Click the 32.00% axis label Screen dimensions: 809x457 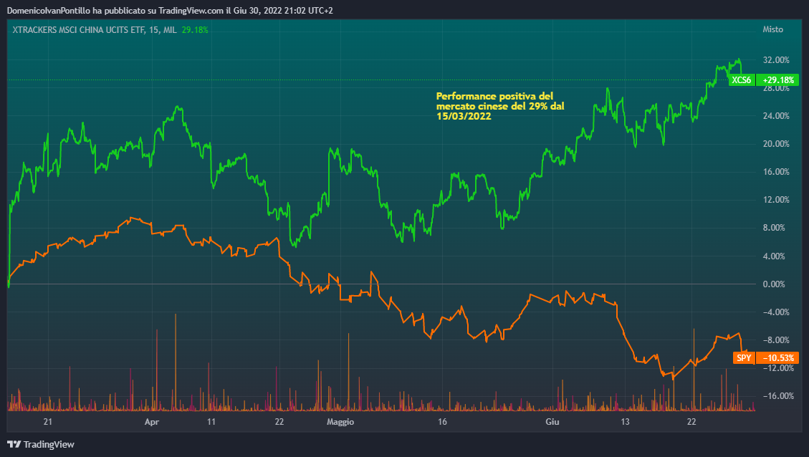[776, 60]
